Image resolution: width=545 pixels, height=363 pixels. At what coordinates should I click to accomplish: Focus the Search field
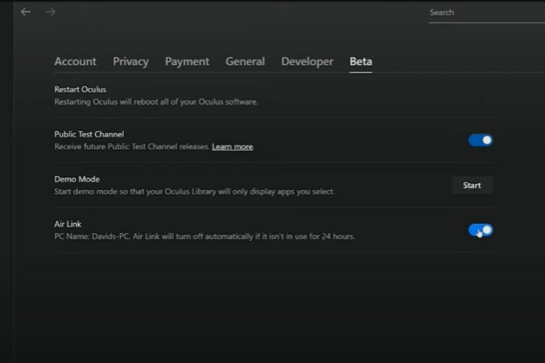pos(486,13)
